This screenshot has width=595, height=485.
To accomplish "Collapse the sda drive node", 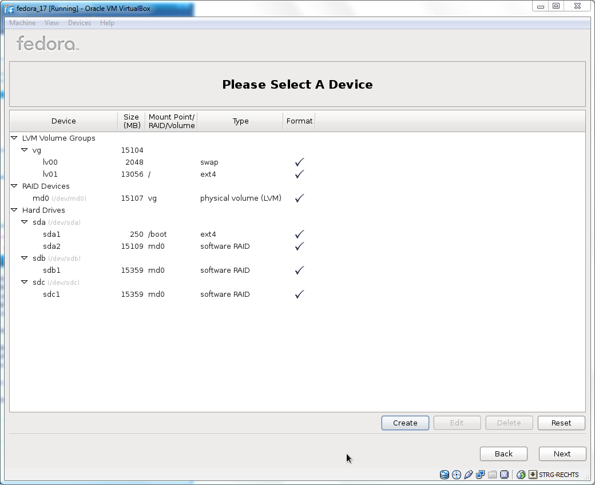I will (25, 222).
